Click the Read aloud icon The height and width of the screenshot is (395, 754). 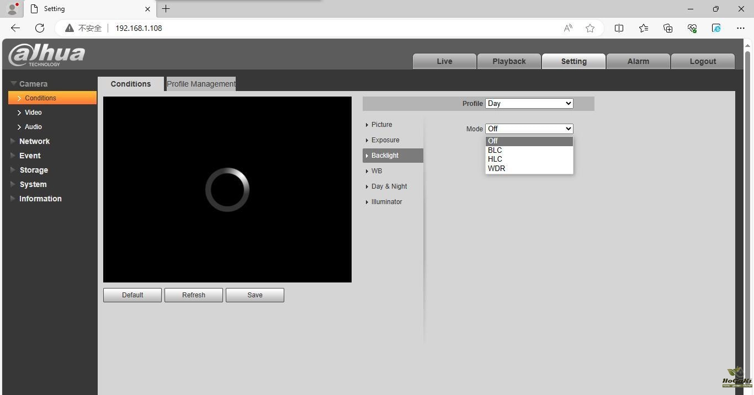pos(567,28)
